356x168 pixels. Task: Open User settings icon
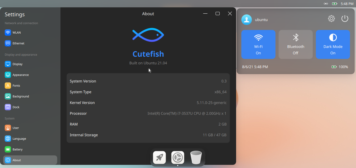8,128
